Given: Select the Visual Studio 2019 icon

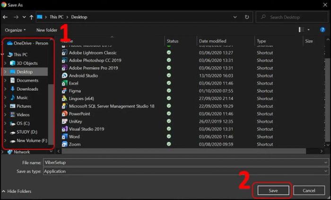Looking at the screenshot, I should 64,129.
